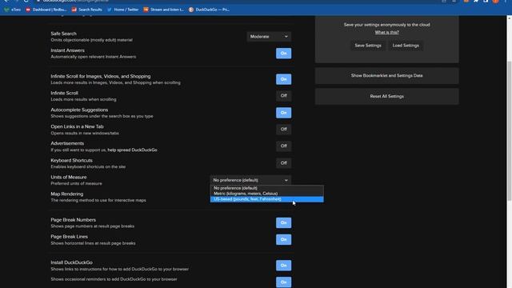Click the 'Safe Search' setting label
The image size is (512, 288).
pyautogui.click(x=63, y=34)
